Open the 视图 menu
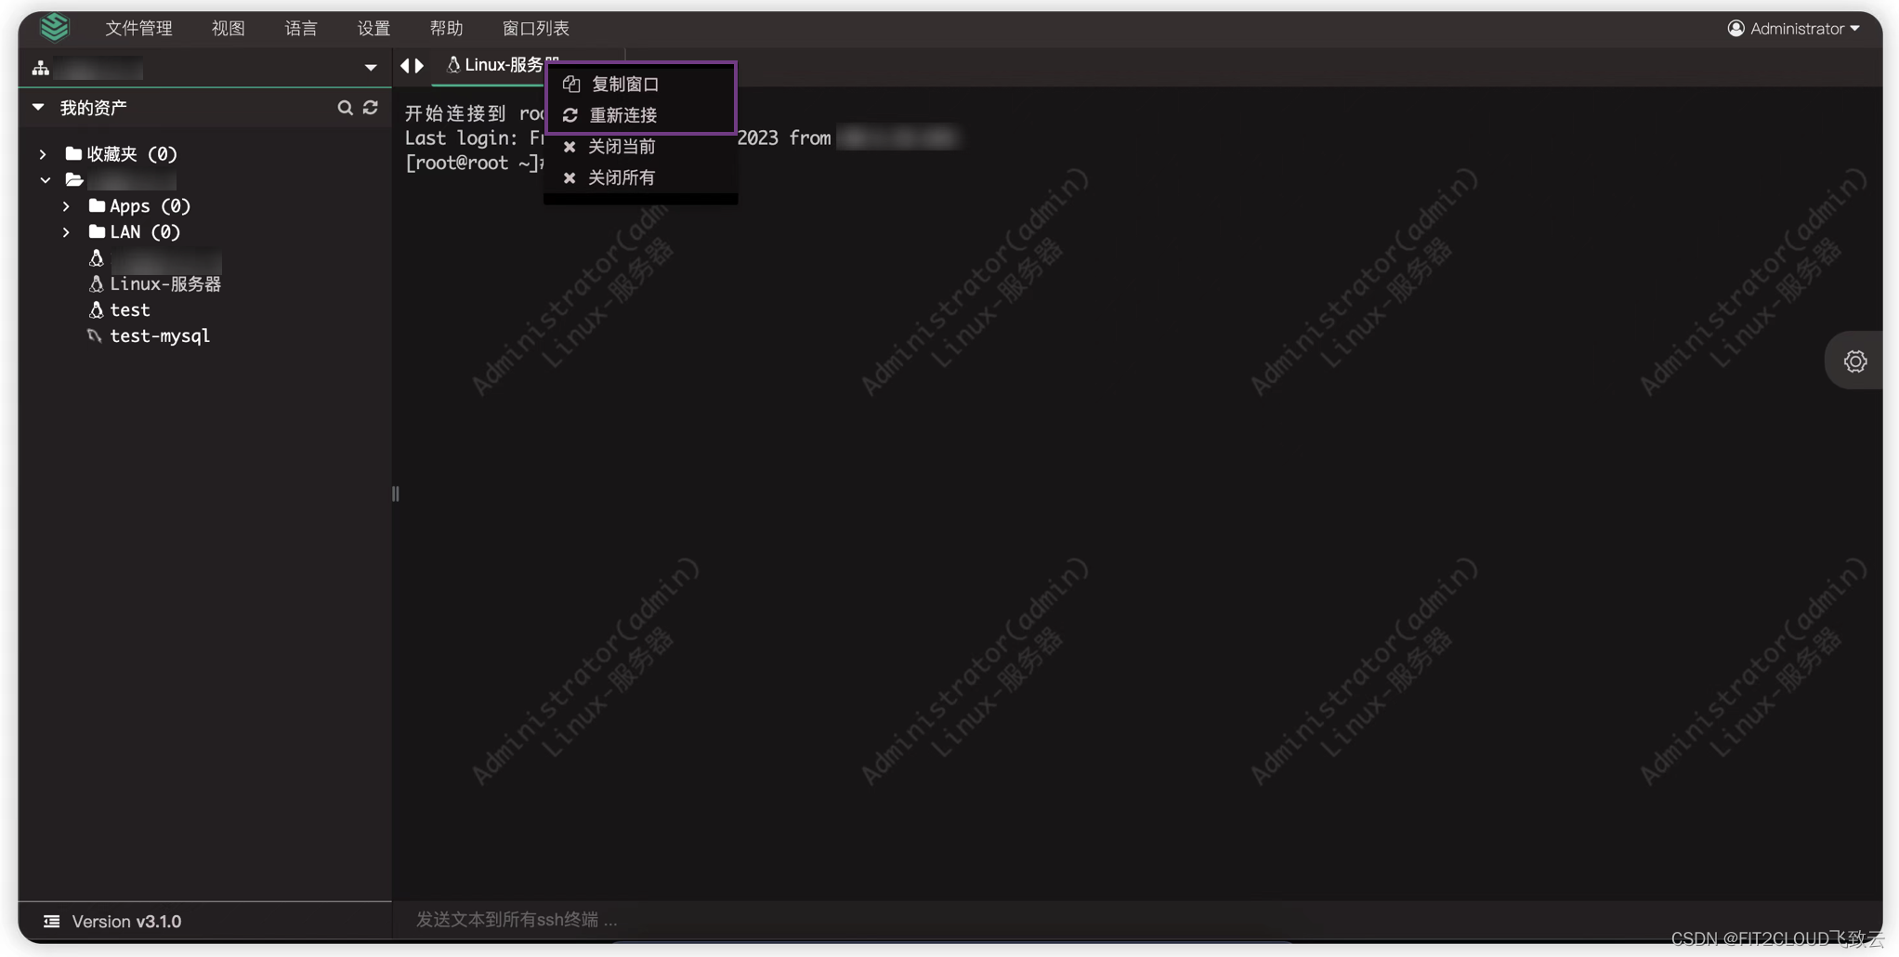 228,28
